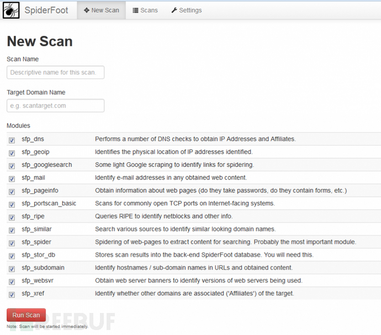Uncheck the sfp_ripe module checkbox
The width and height of the screenshot is (381, 335).
[x=12, y=218]
